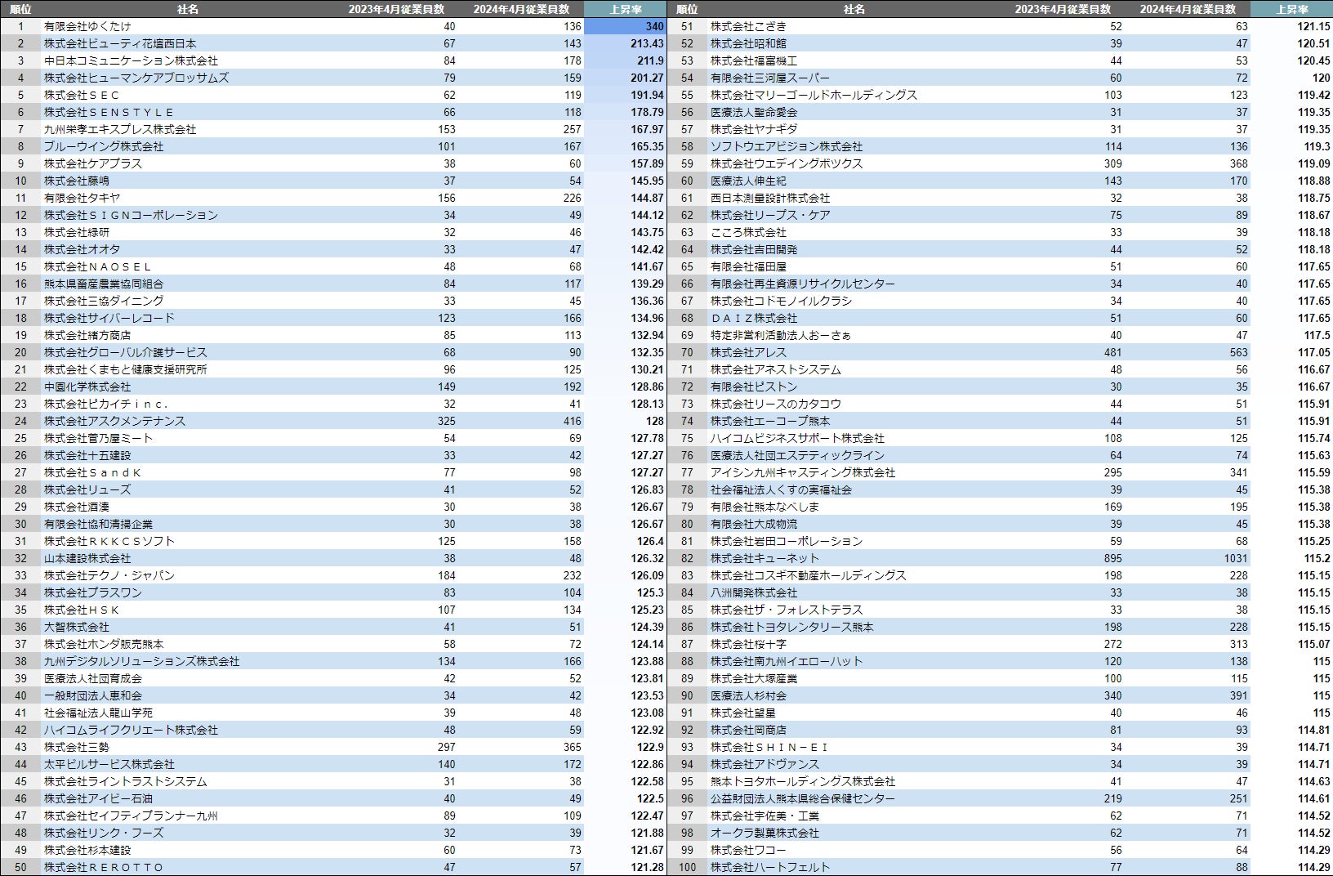Viewport: 1333px width, 876px height.
Task: Select the cell 株式会社リンク・フーズ
Action: coord(104,833)
